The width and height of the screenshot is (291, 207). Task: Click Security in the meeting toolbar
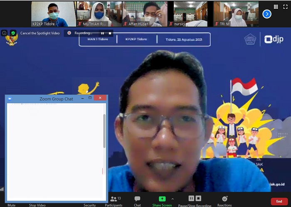coord(89,205)
